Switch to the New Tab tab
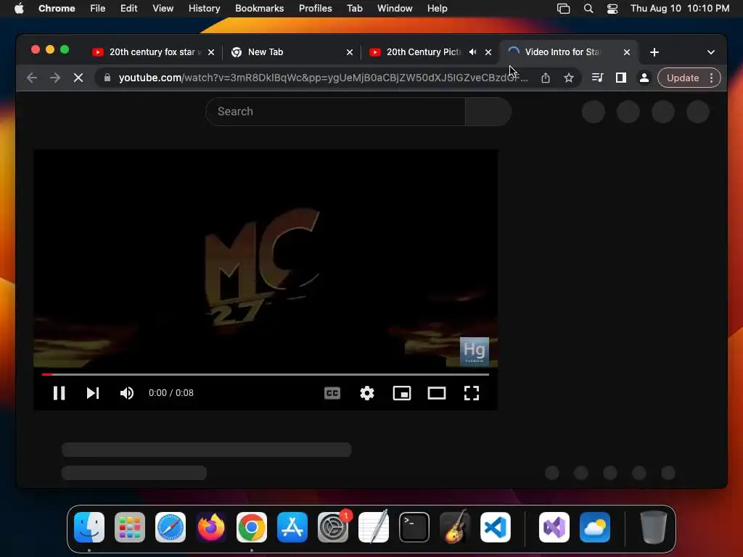This screenshot has width=743, height=557. (284, 52)
